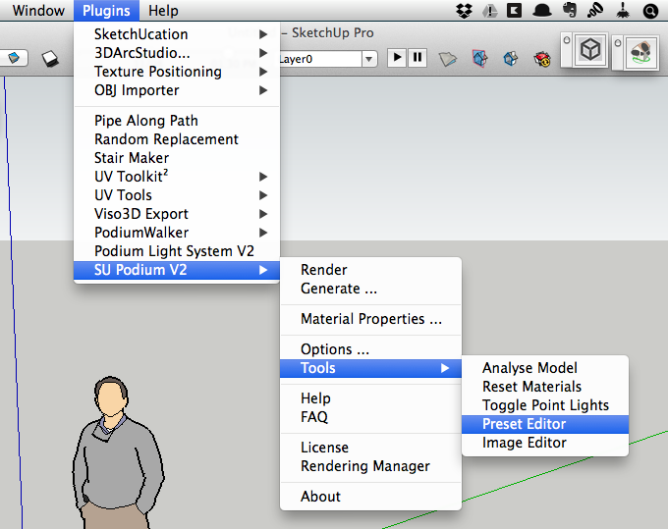Viewport: 668px width, 529px height.
Task: Choose Toggle Point Lights
Action: (x=545, y=405)
